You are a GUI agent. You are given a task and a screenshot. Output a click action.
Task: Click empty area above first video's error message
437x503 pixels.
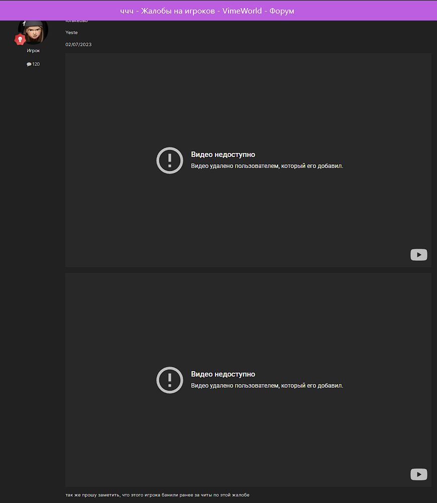248,100
